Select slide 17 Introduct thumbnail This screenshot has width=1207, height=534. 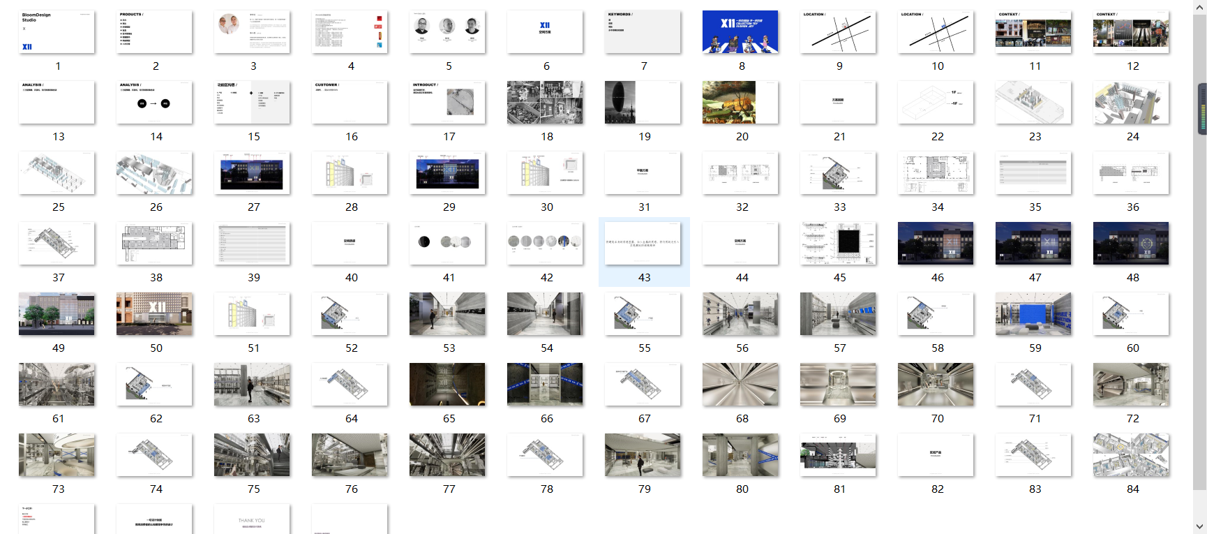tap(447, 103)
